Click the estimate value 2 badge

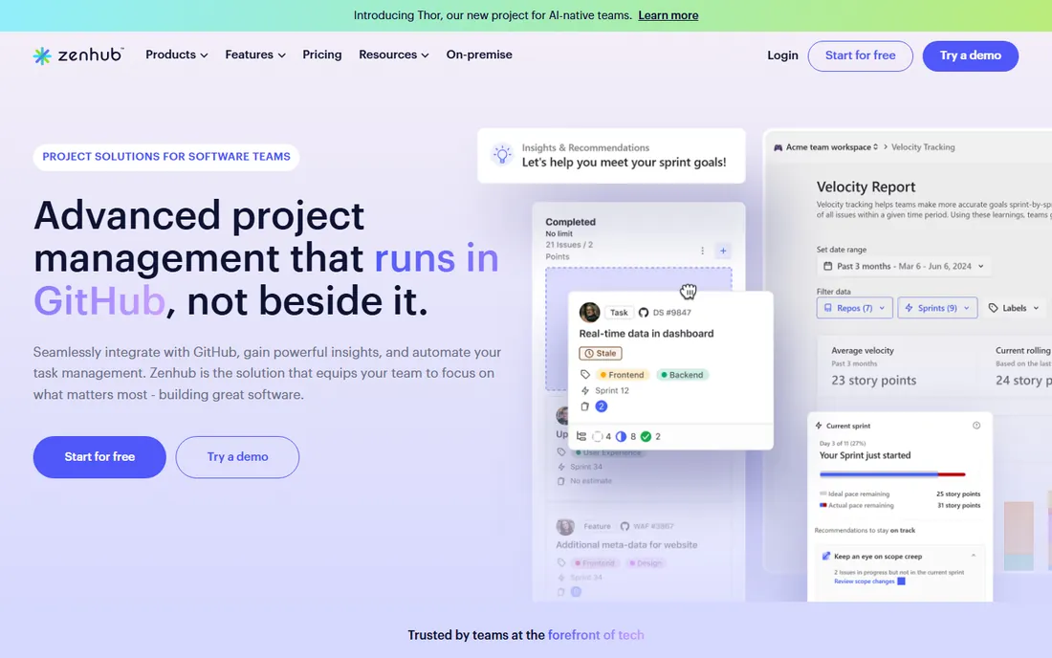(x=602, y=406)
